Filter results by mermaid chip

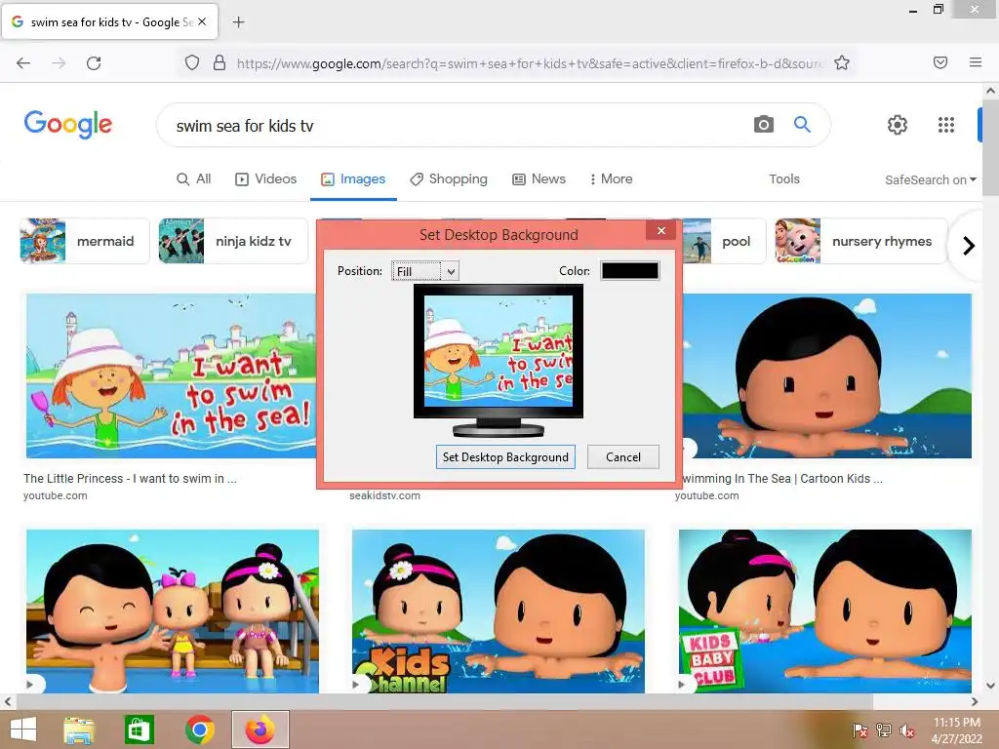[x=85, y=242]
